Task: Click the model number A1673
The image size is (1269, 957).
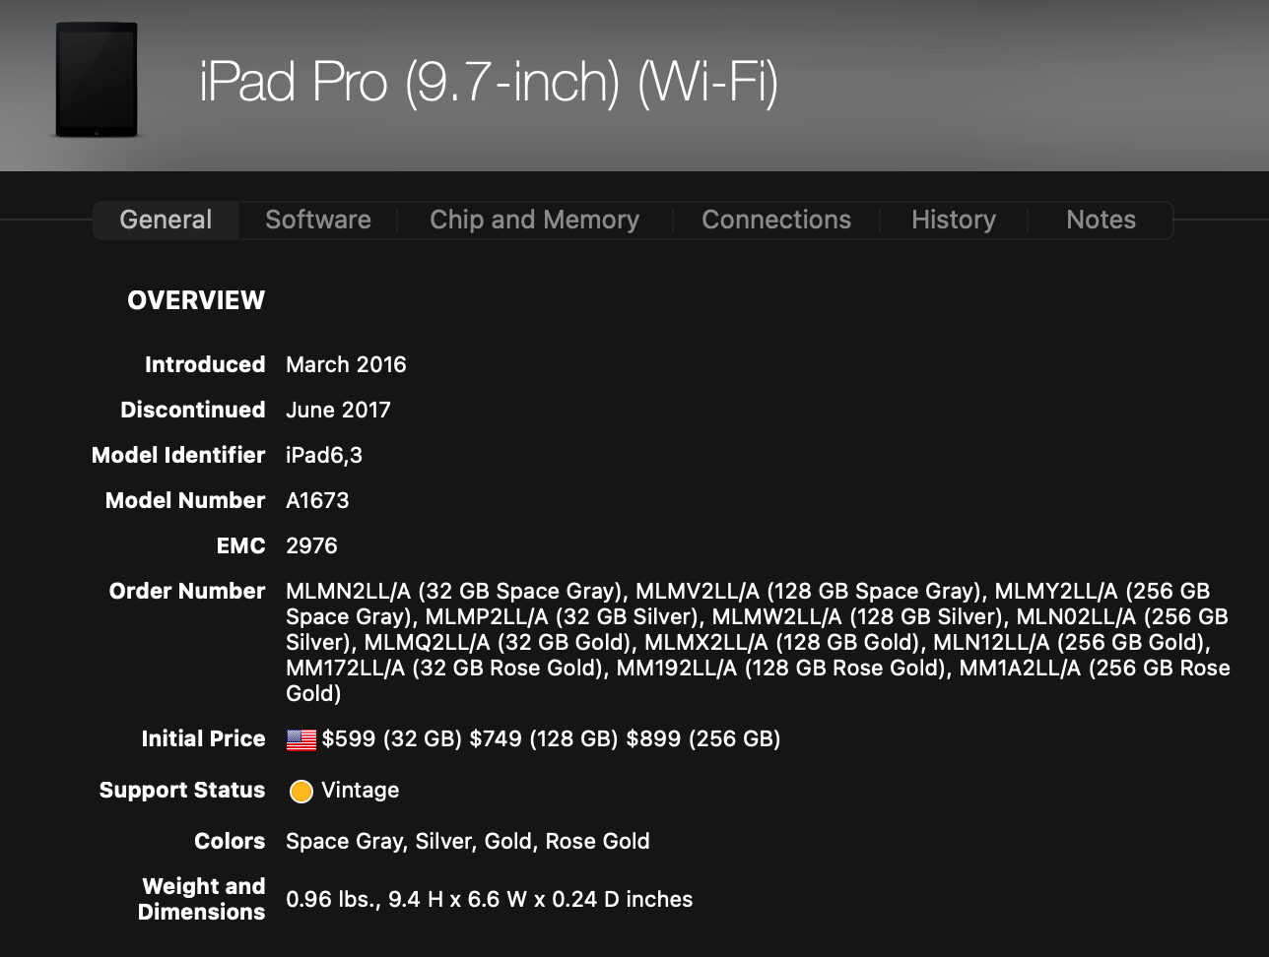Action: pos(317,500)
